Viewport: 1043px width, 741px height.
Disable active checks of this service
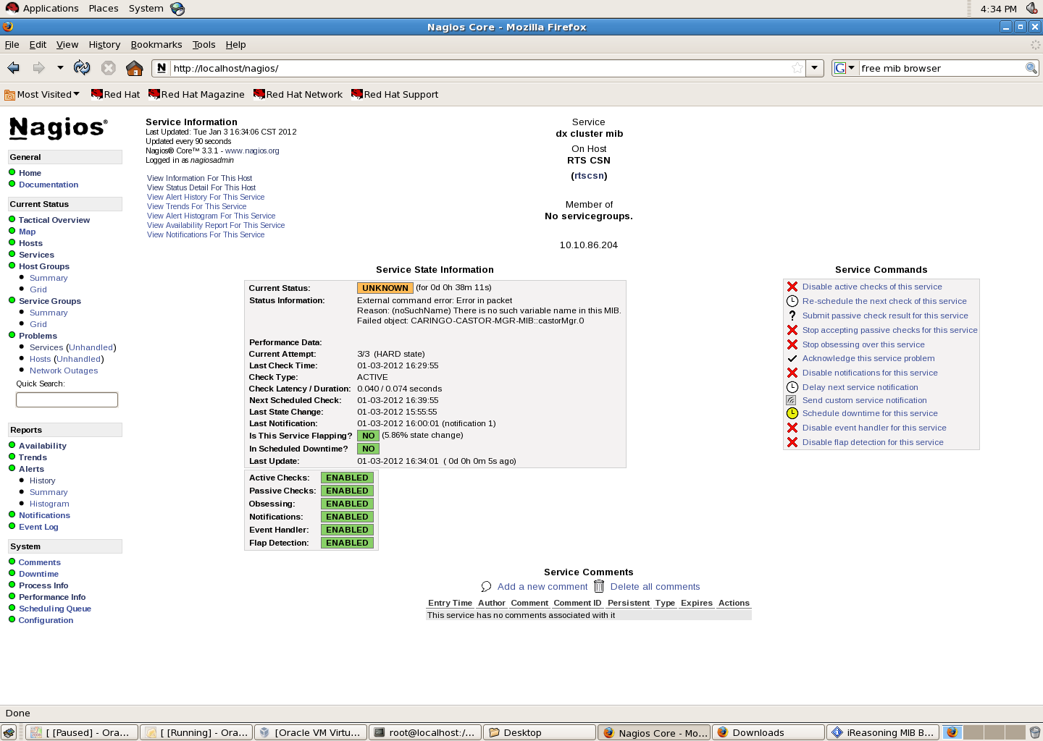[871, 287]
